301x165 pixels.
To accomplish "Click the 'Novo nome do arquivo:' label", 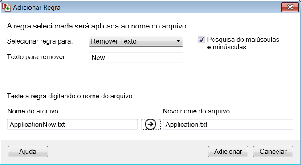I will click(x=197, y=111).
